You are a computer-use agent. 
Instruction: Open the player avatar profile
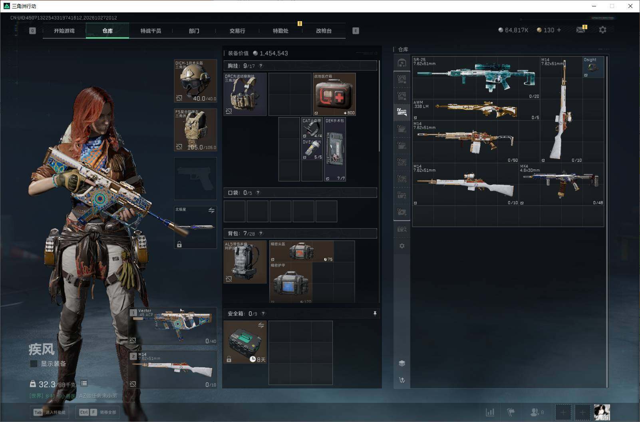coord(602,412)
